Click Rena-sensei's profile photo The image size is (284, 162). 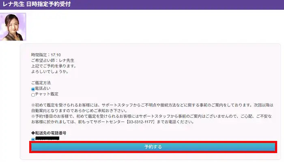click(x=13, y=26)
